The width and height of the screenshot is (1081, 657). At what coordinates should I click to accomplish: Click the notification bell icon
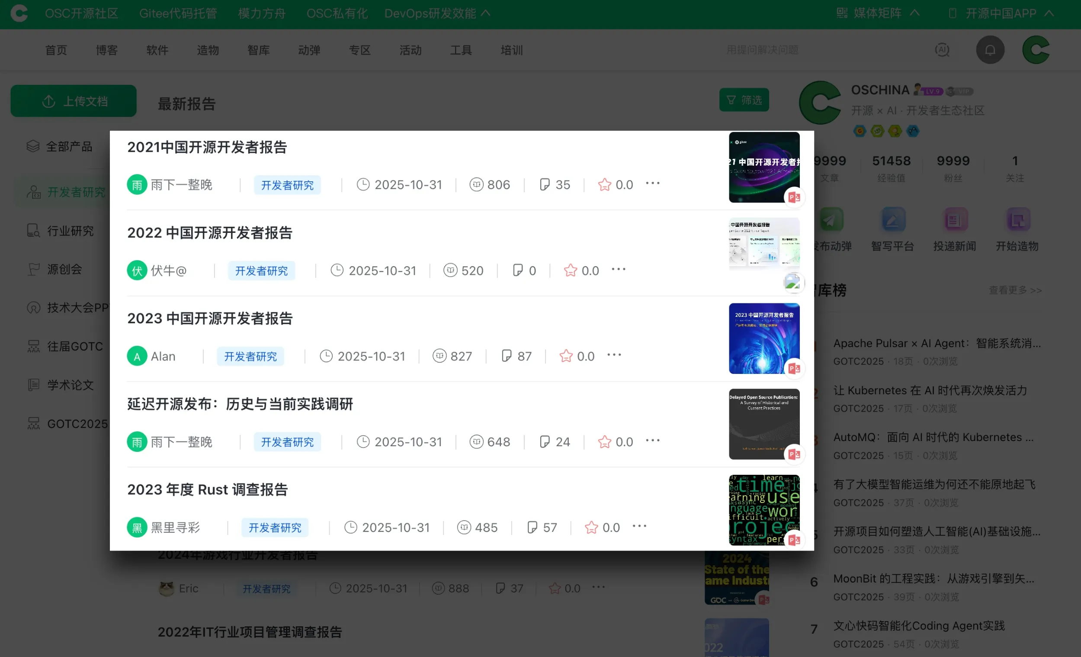(990, 50)
